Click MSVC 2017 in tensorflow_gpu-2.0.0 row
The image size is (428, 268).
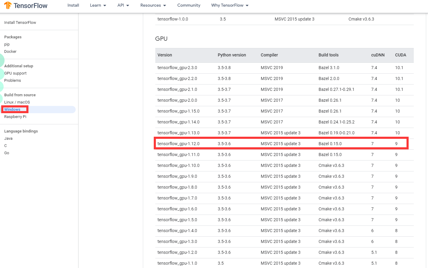272,100
